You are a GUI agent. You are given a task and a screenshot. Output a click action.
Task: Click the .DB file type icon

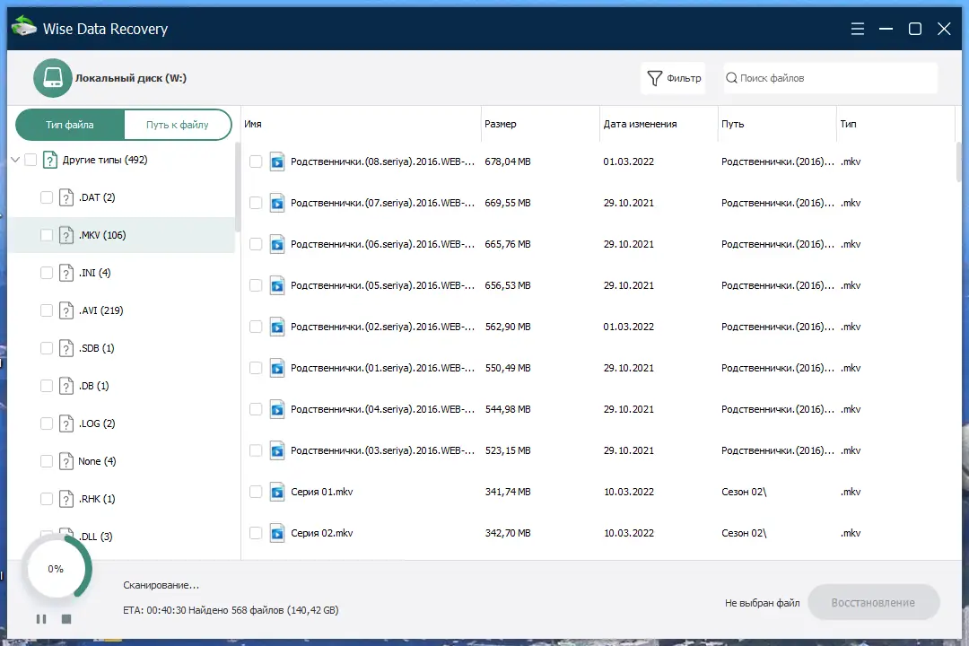[66, 387]
